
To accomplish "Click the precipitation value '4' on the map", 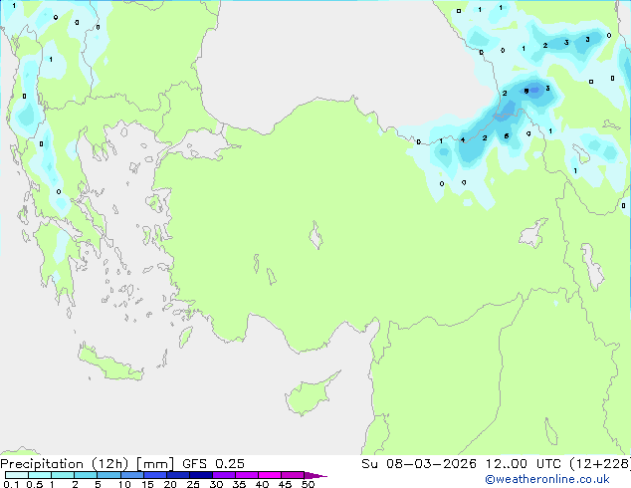I will [x=463, y=139].
